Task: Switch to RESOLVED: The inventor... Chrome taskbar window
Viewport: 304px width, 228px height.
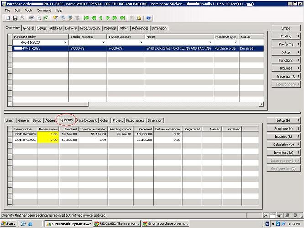Action: click(x=117, y=224)
